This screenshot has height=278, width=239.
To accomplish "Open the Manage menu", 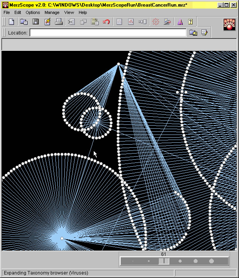I will pos(52,12).
